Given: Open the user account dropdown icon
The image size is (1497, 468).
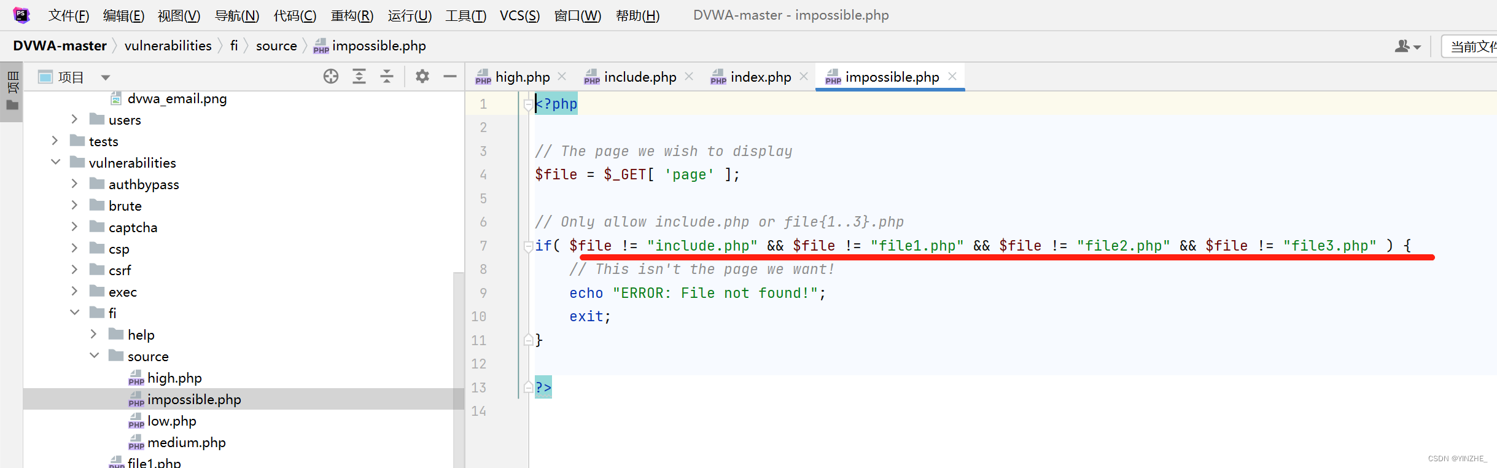Looking at the screenshot, I should pos(1407,46).
